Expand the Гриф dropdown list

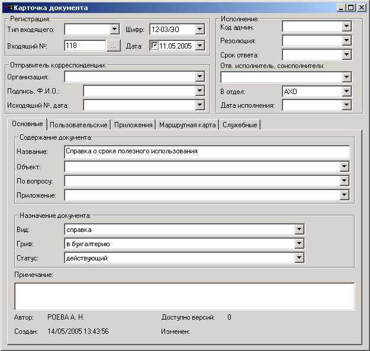click(300, 244)
